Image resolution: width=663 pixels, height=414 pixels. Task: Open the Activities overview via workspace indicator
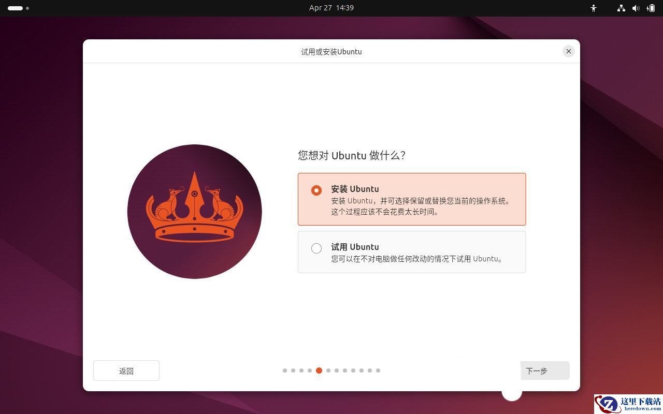(x=18, y=8)
